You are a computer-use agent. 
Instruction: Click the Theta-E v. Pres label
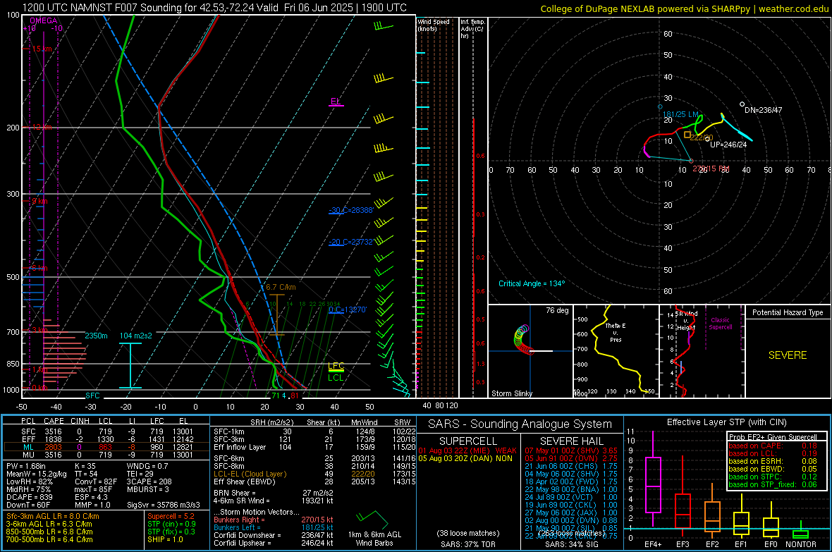[616, 332]
